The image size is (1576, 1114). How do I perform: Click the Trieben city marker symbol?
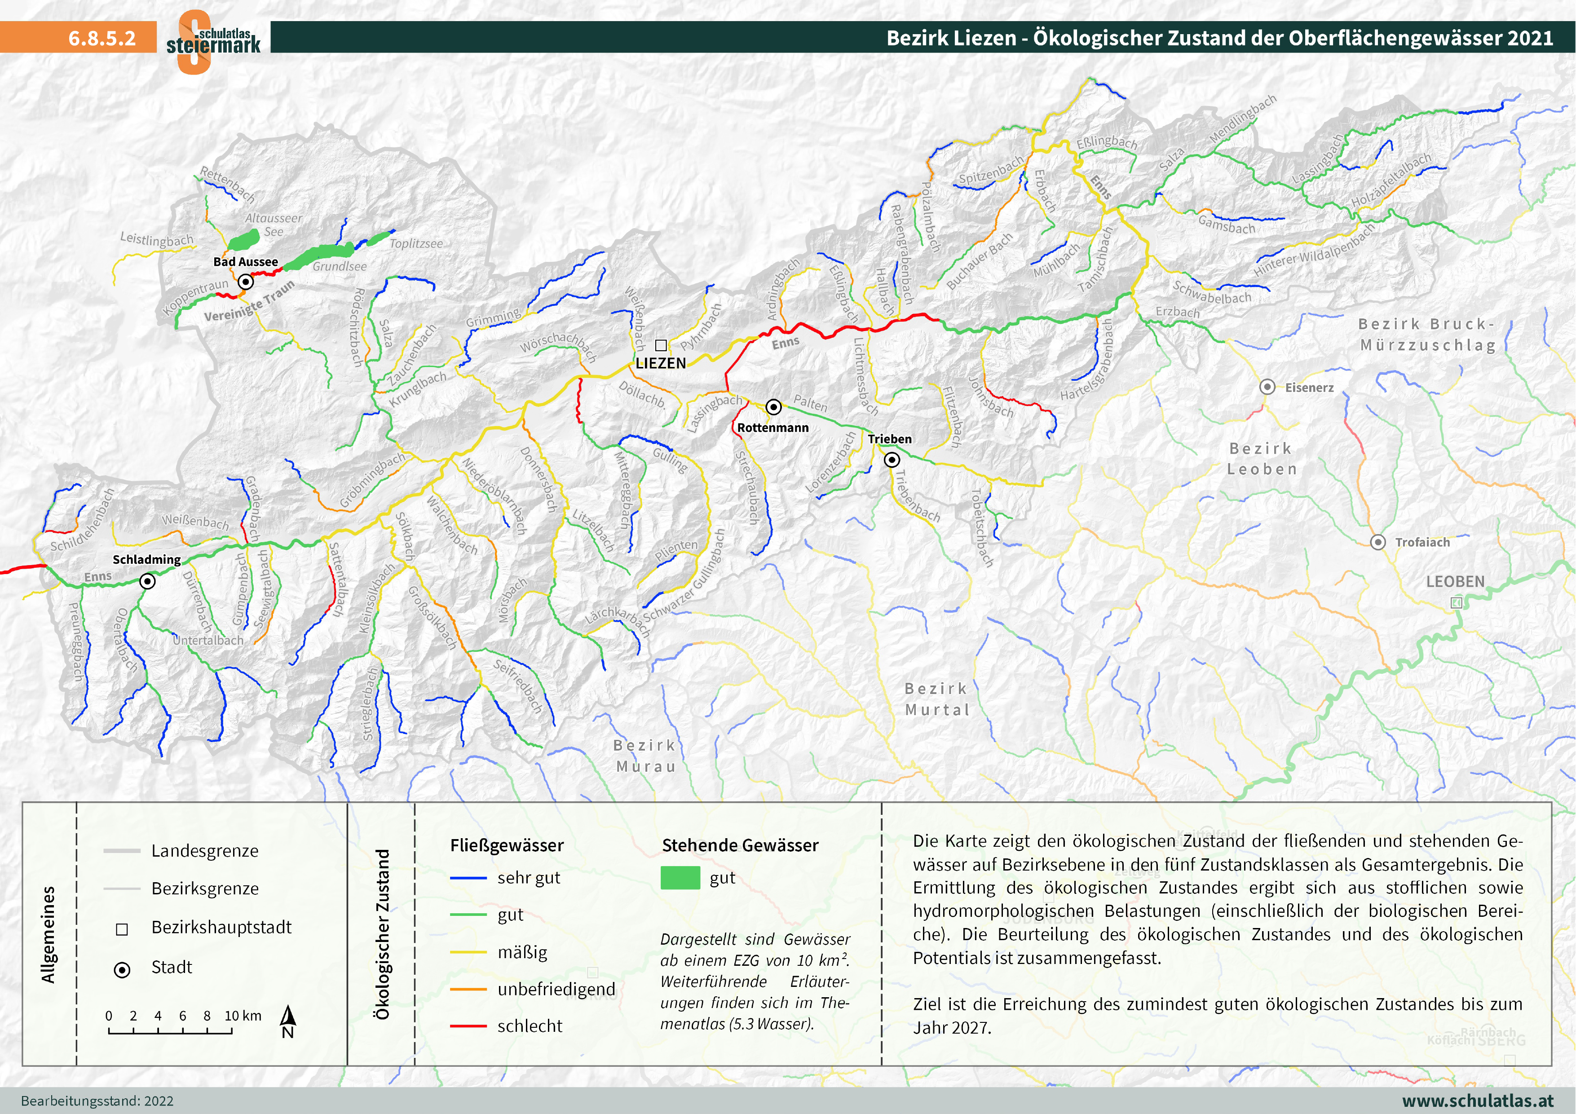point(891,460)
